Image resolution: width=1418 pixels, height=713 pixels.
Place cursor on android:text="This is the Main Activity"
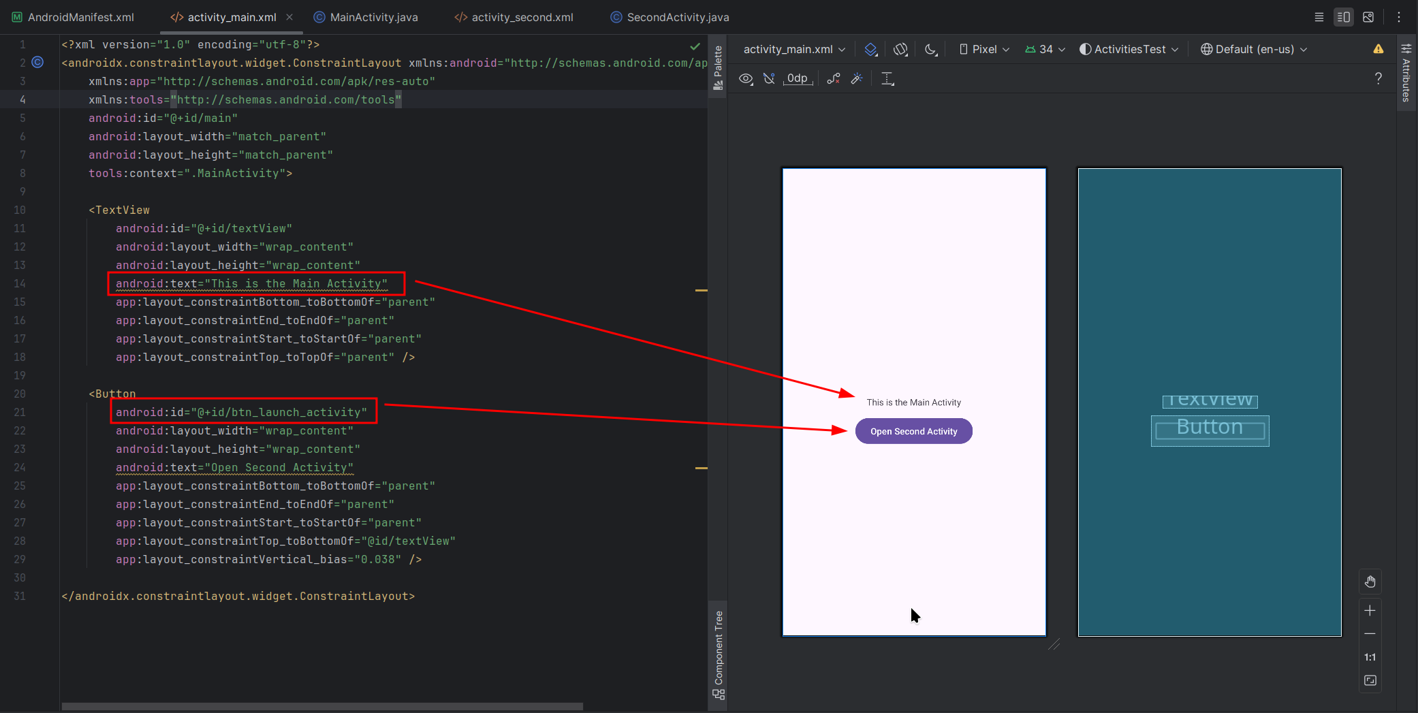tap(251, 283)
